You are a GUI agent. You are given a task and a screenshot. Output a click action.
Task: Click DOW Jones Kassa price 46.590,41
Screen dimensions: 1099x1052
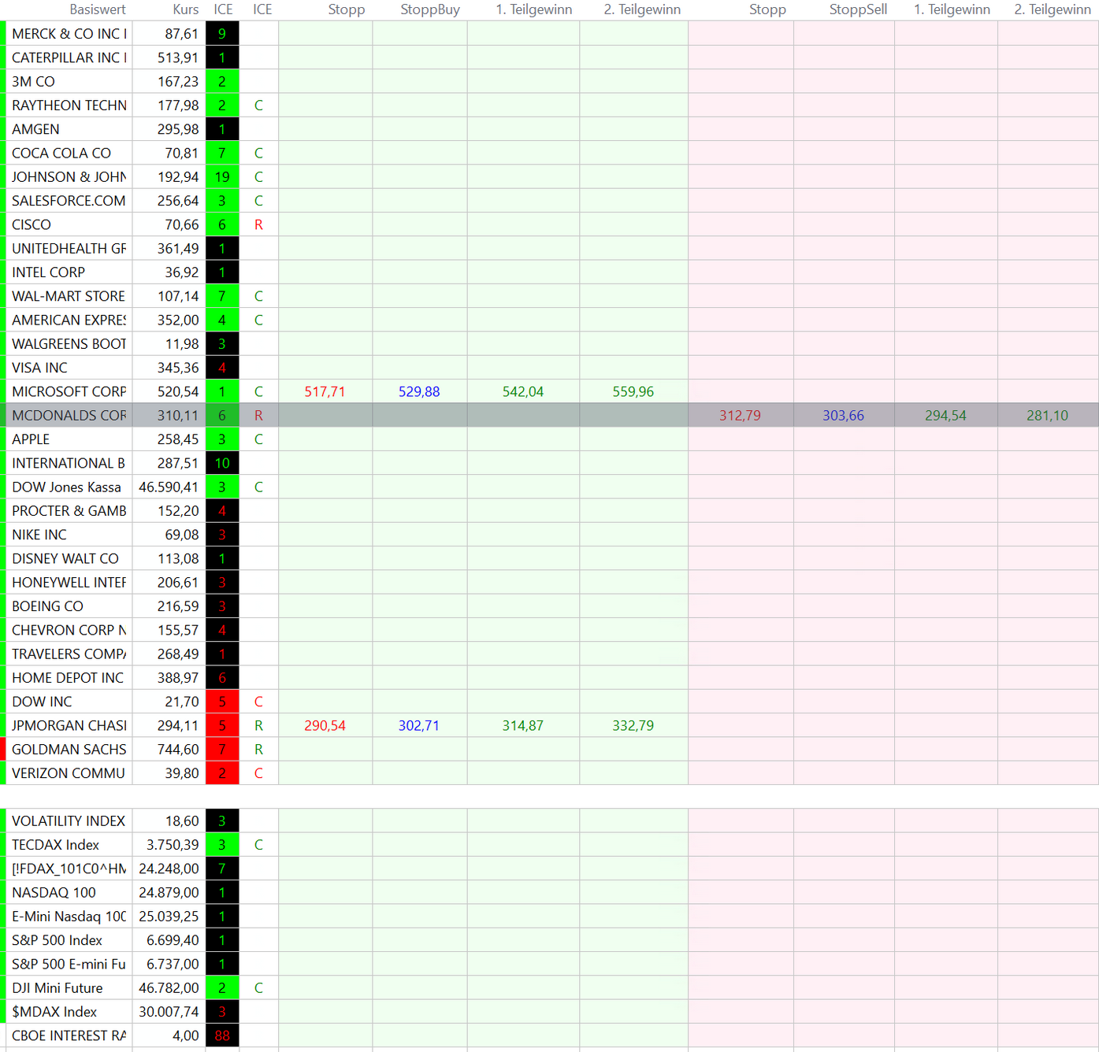coord(169,487)
